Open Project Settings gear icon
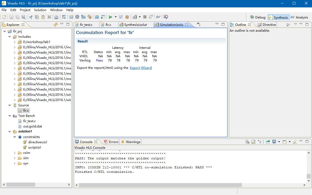Screen dimensions: 312x195 pyautogui.click(x=77, y=17)
